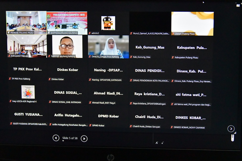Select the BAPPEDALITBANG KALTENG video tile
The width and height of the screenshot is (242, 161).
(x=67, y=23)
